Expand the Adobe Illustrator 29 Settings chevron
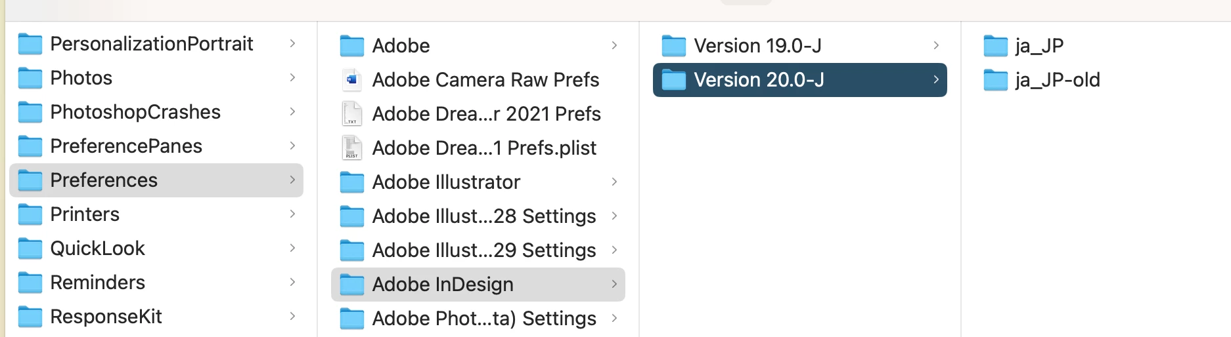Image resolution: width=1231 pixels, height=337 pixels. (x=614, y=250)
